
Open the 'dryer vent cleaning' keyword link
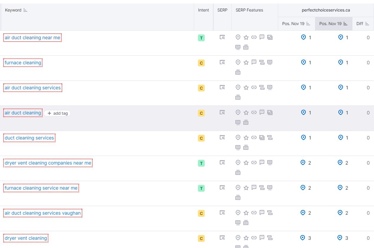(26, 238)
